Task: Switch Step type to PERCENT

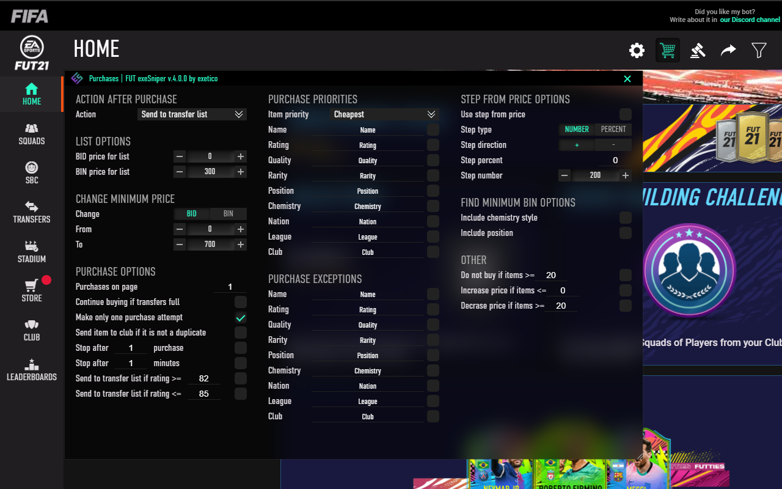Action: [612, 129]
